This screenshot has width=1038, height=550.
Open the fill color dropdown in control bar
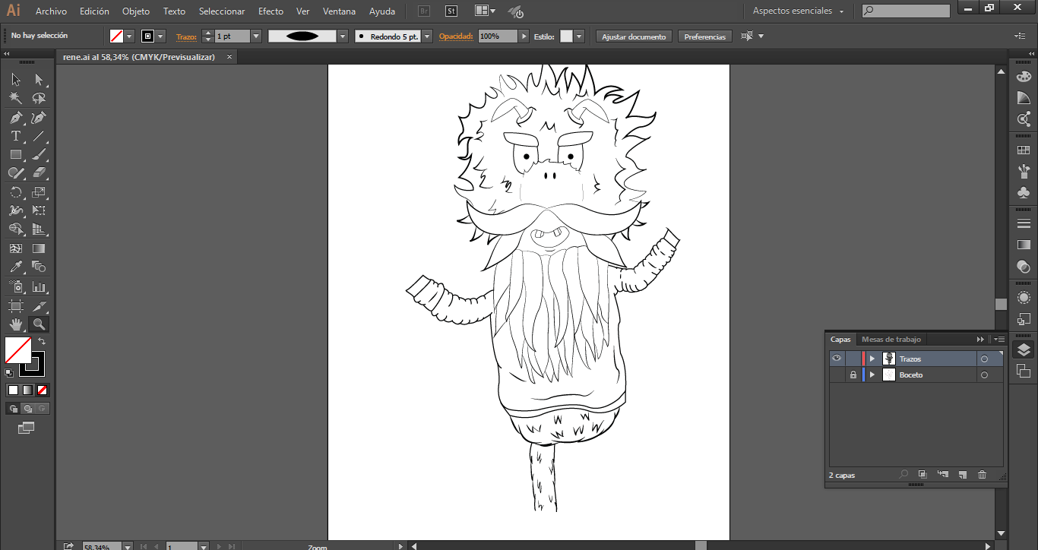[x=129, y=36]
